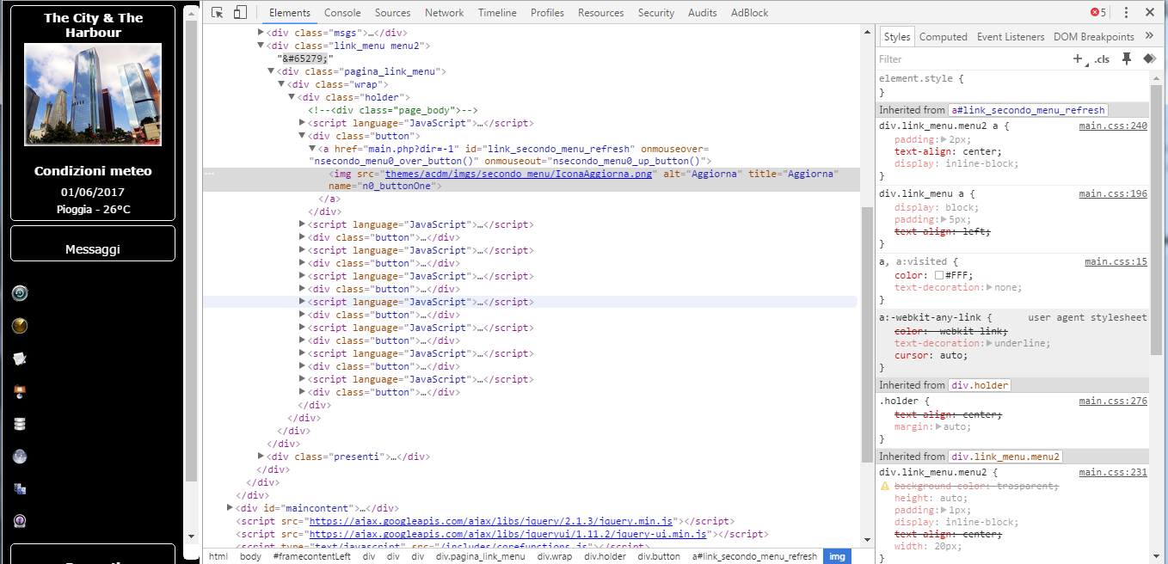Click the Aggiorna refresh icon in page sidebar
The width and height of the screenshot is (1168, 564).
pyautogui.click(x=20, y=293)
